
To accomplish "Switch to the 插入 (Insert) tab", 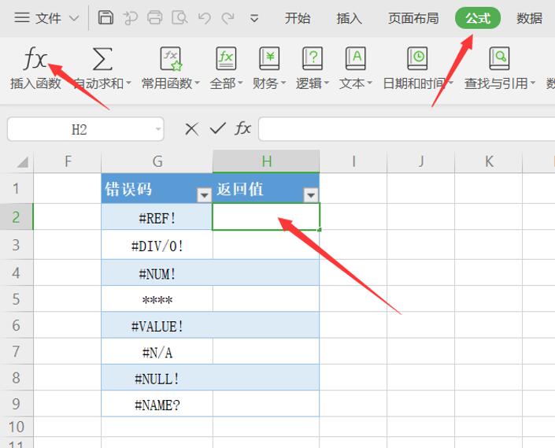I will tap(350, 18).
